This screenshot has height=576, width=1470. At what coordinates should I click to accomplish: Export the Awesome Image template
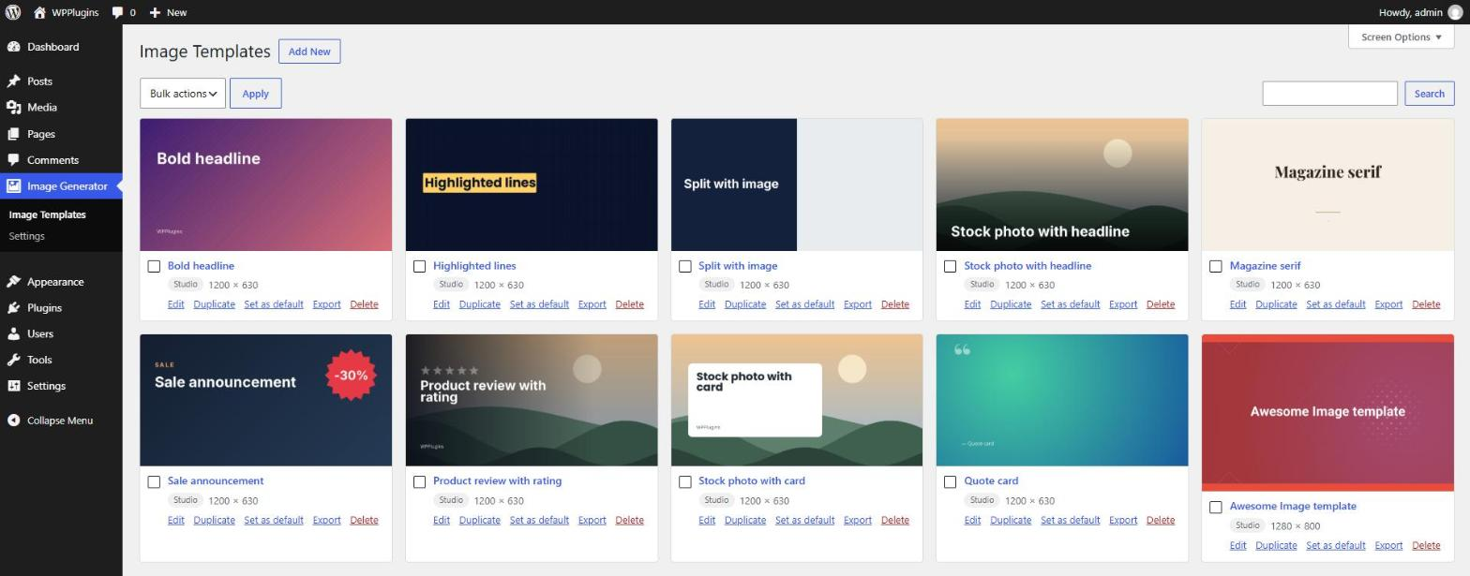[1388, 546]
